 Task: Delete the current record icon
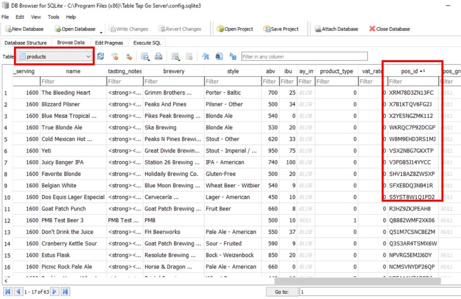(x=189, y=56)
